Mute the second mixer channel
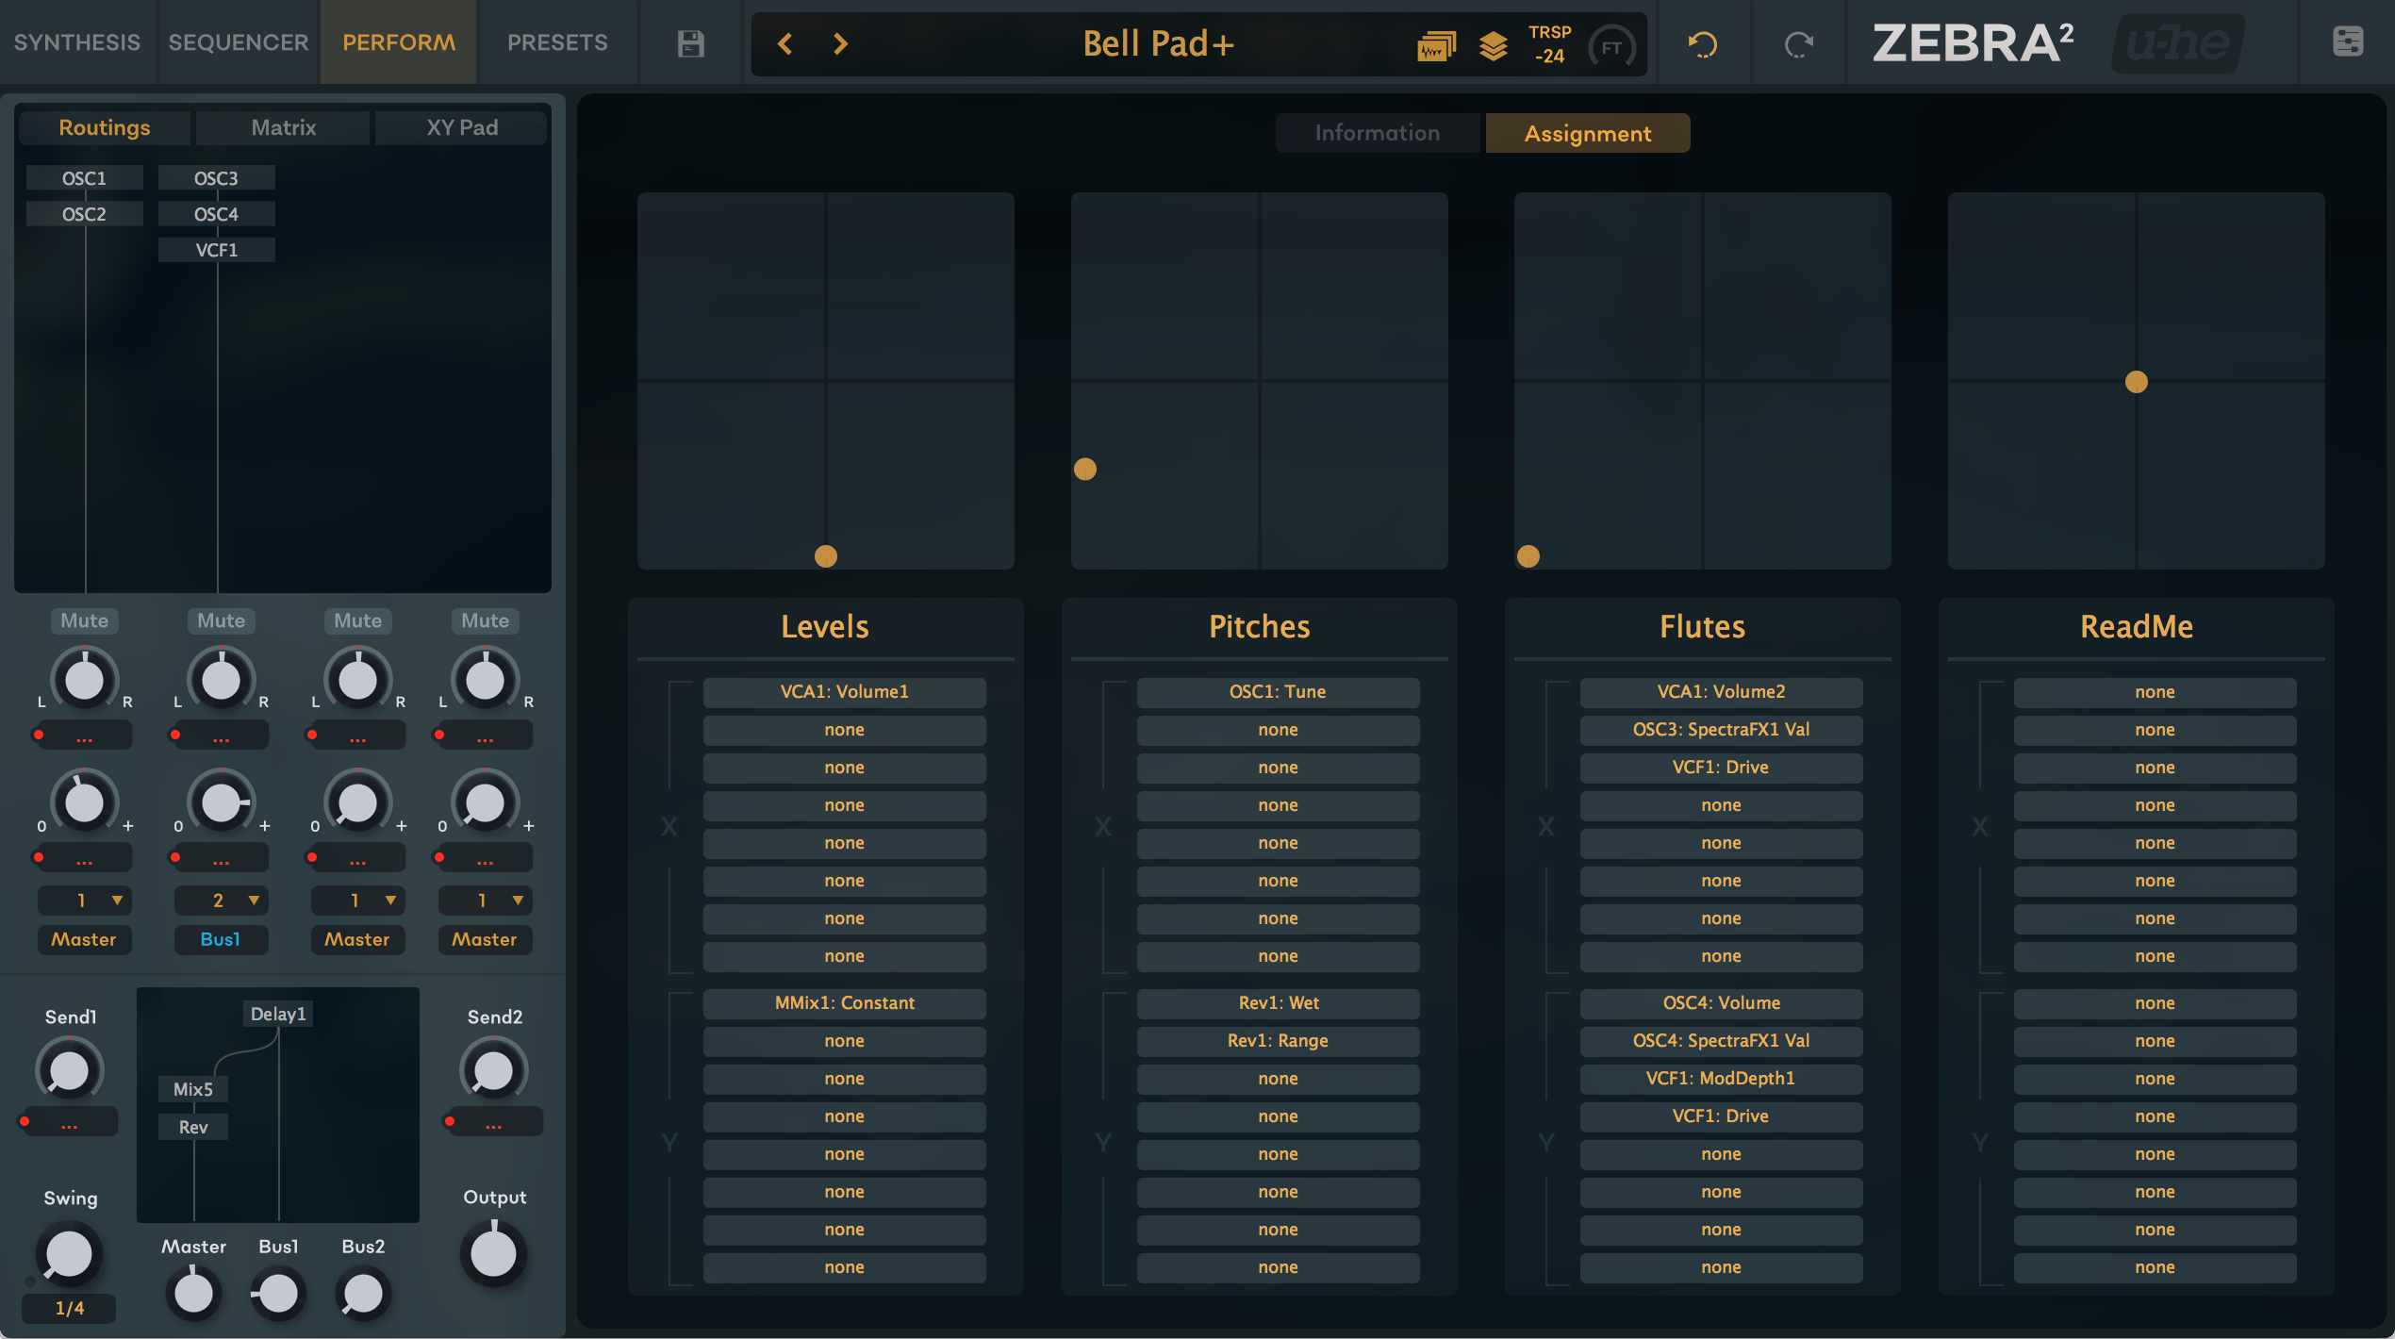The image size is (2395, 1339). [x=222, y=620]
